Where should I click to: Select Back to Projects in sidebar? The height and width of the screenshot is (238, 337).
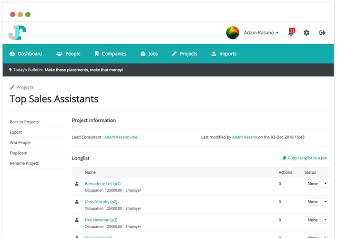click(24, 122)
